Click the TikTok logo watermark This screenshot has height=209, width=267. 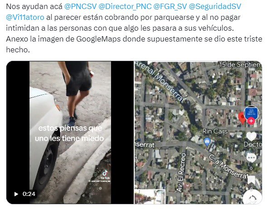[x=105, y=175]
